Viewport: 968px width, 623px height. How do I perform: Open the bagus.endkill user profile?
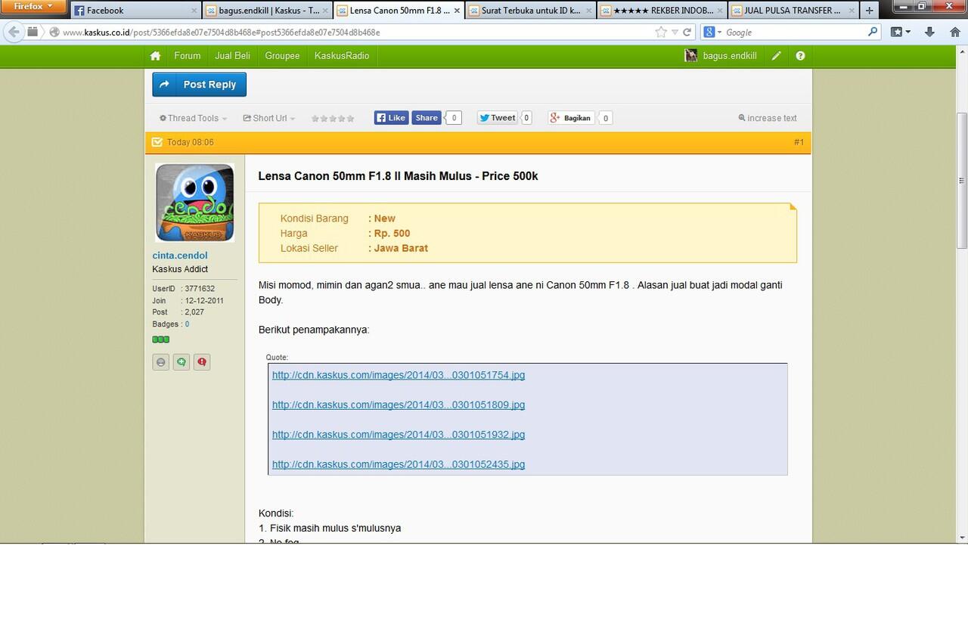(x=721, y=56)
